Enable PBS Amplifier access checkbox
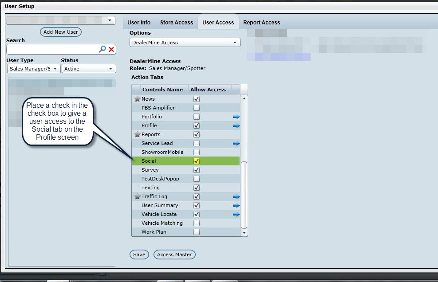 click(x=197, y=108)
